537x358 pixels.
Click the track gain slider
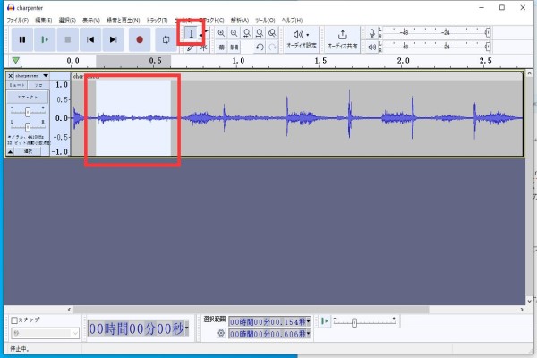tap(29, 112)
